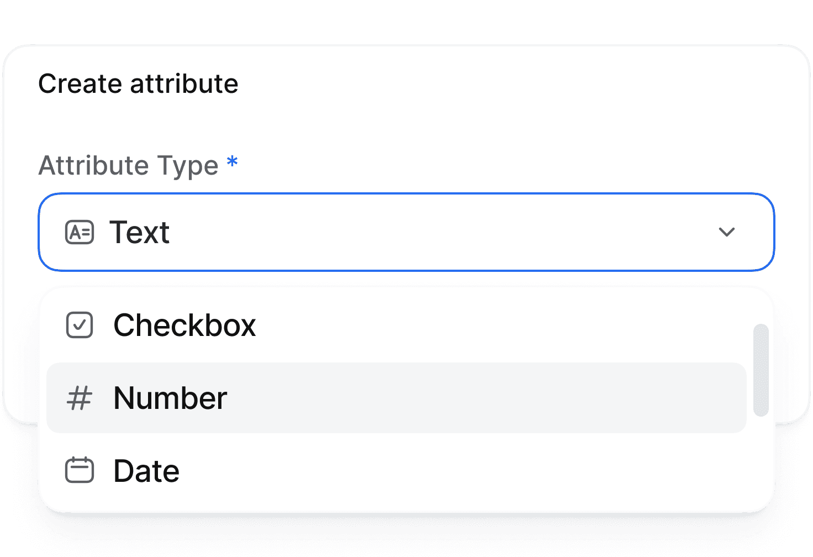
Task: Select the Number attribute type
Action: [x=170, y=398]
